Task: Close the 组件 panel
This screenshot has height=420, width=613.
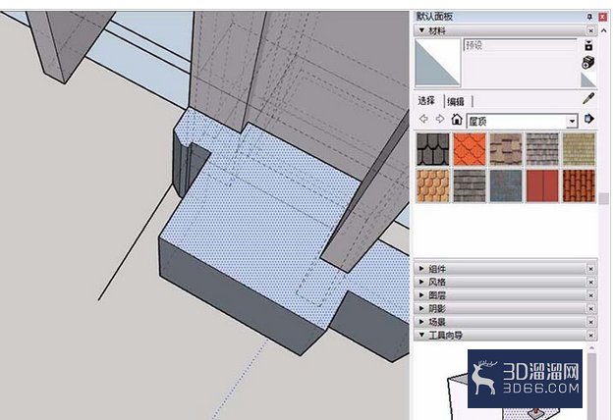Action: 590,269
